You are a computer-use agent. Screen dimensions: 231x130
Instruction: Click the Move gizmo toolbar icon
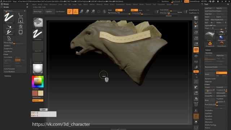pos(82,12)
